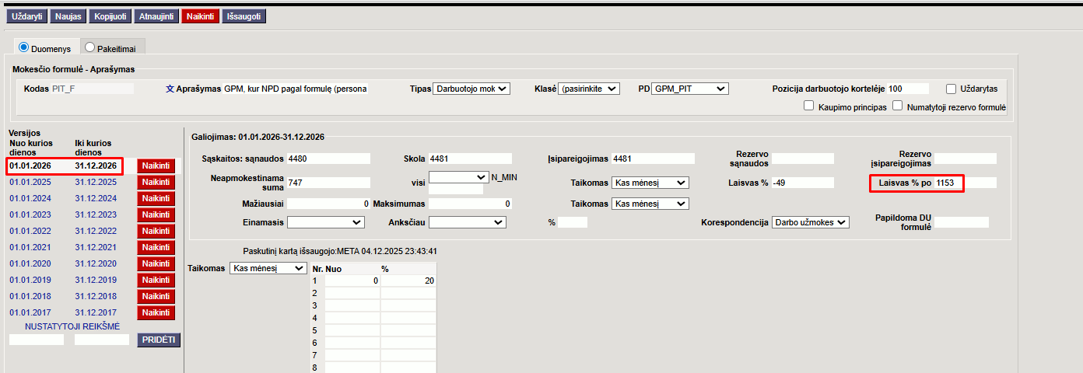Save with the Išsaugoti button
1083x373 pixels.
point(244,16)
